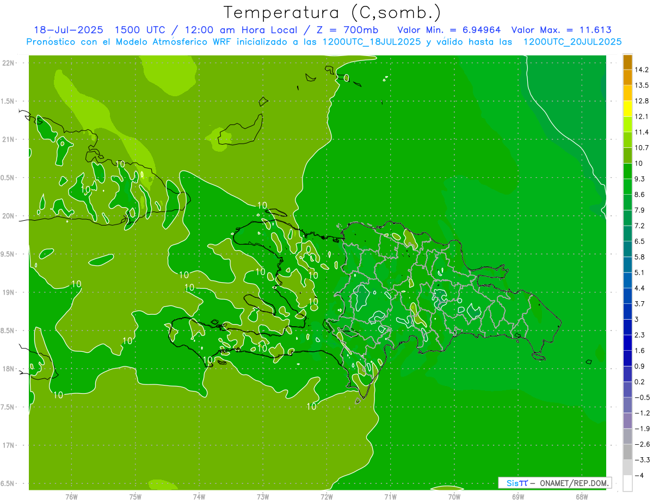Click the '76W' longitude label
Image resolution: width=653 pixels, height=504 pixels.
tap(71, 497)
